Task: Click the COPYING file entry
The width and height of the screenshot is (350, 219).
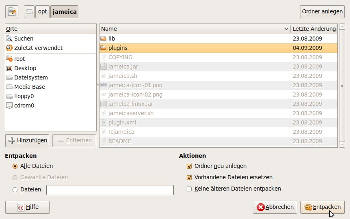Action: [218, 57]
